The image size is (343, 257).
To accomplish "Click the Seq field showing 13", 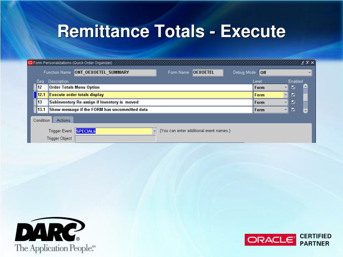I will click(42, 102).
